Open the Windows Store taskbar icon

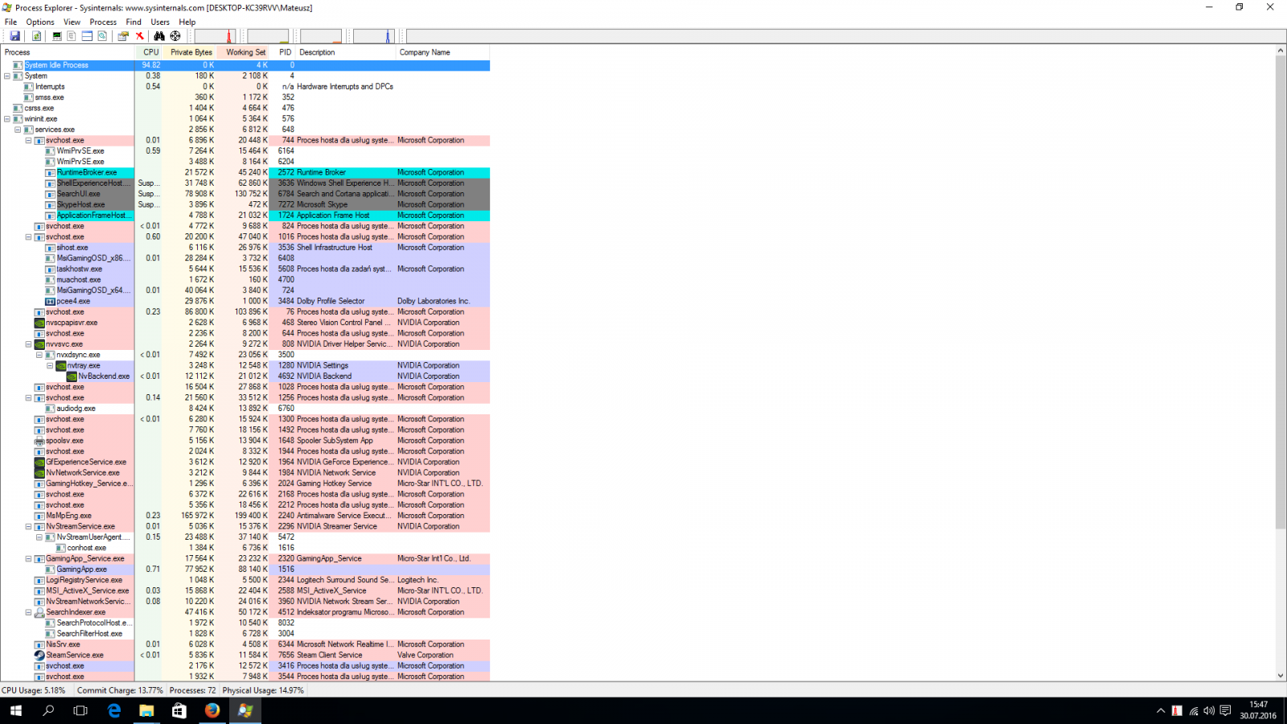[x=179, y=710]
